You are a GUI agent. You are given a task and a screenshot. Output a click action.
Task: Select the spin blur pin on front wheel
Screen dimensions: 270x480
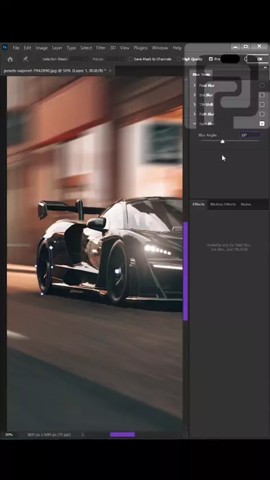[x=117, y=271]
